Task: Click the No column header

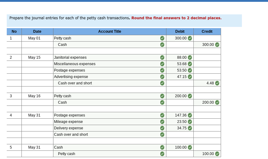Action: [x=14, y=31]
